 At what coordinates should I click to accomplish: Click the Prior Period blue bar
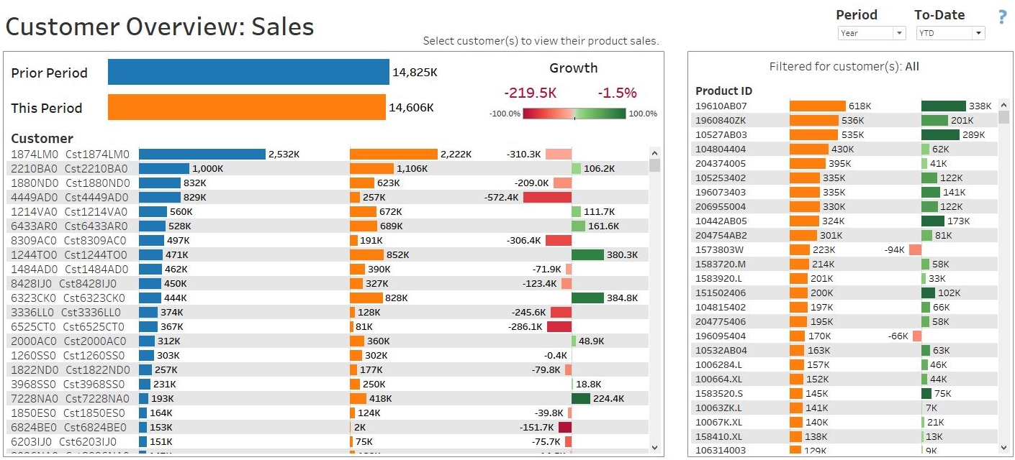[x=248, y=72]
